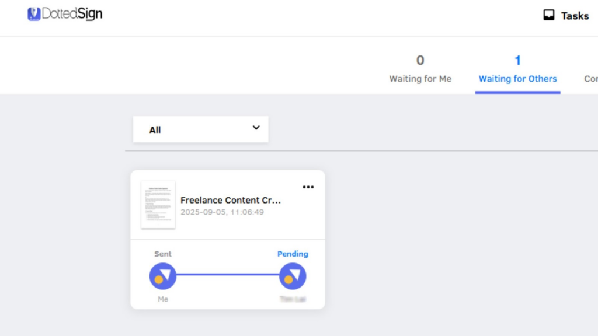
Task: Click the chevron arrow in the All filter
Action: pyautogui.click(x=256, y=128)
